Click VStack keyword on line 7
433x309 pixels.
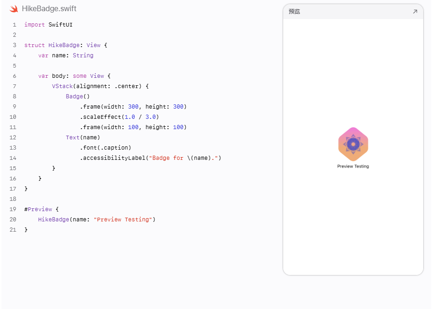[62, 86]
